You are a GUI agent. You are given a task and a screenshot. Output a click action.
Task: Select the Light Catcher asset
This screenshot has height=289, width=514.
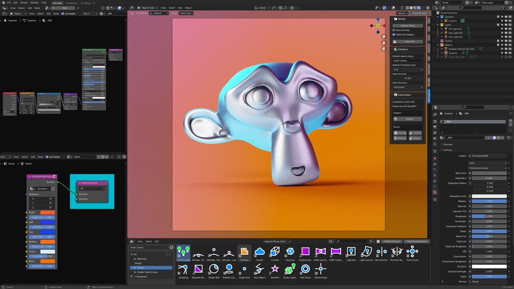tap(366, 253)
